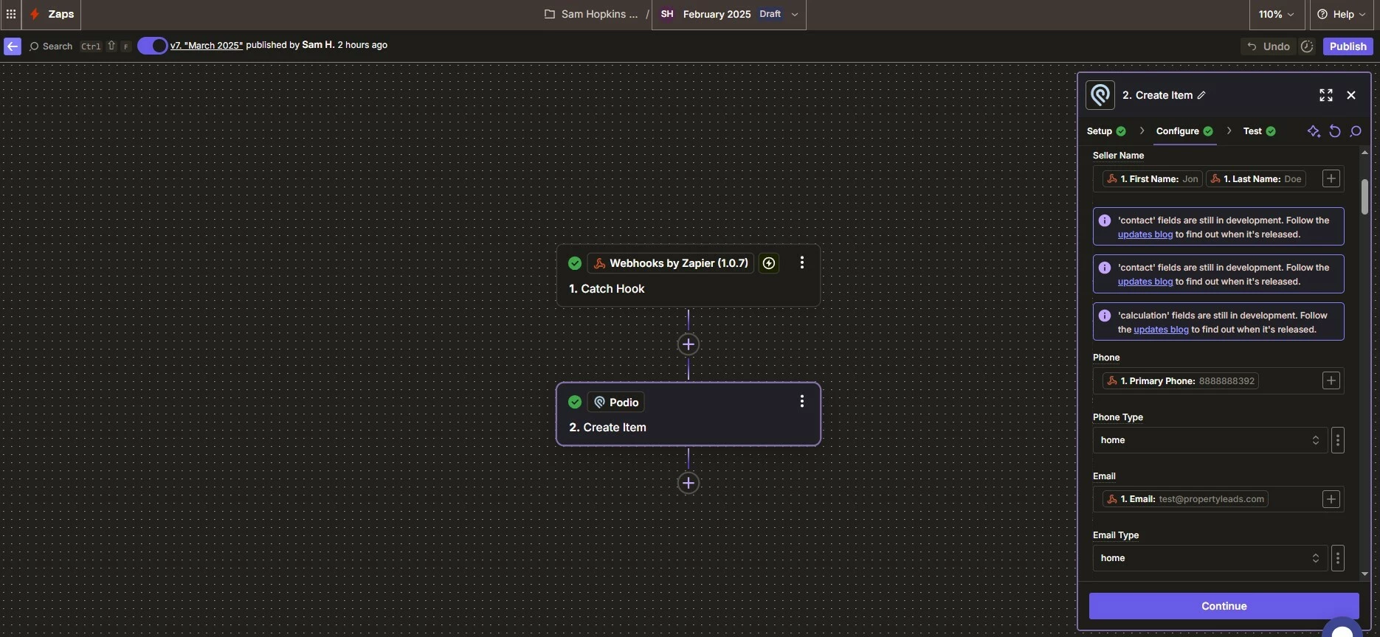Open updates blog link in calculation notice
This screenshot has width=1380, height=637.
click(1161, 330)
